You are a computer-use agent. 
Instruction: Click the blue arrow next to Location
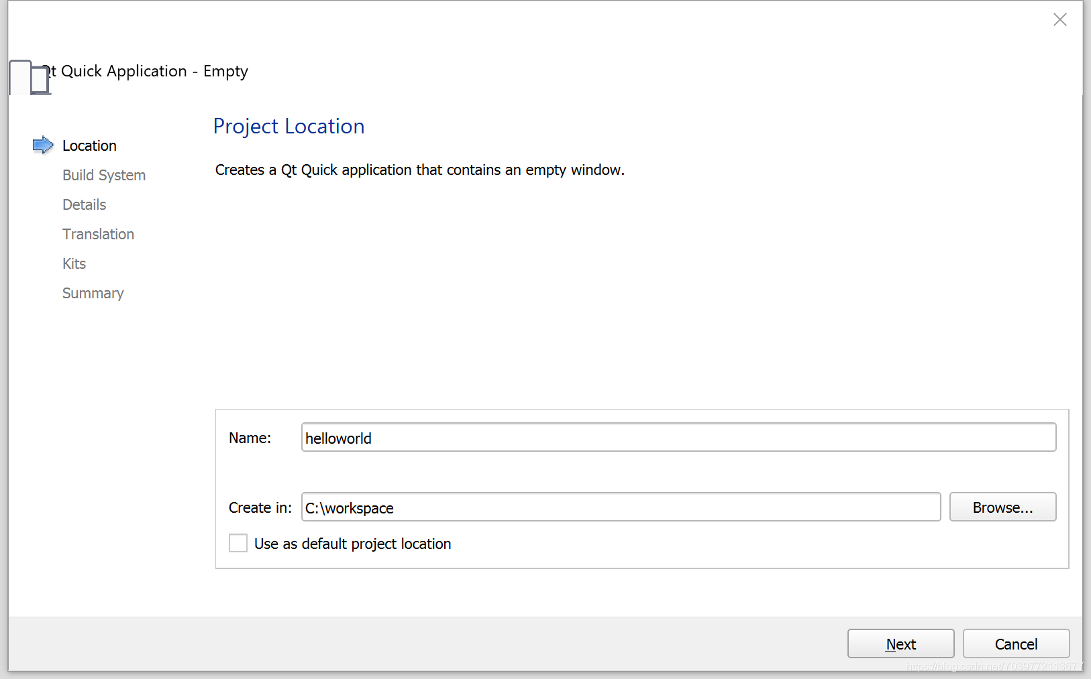tap(43, 145)
